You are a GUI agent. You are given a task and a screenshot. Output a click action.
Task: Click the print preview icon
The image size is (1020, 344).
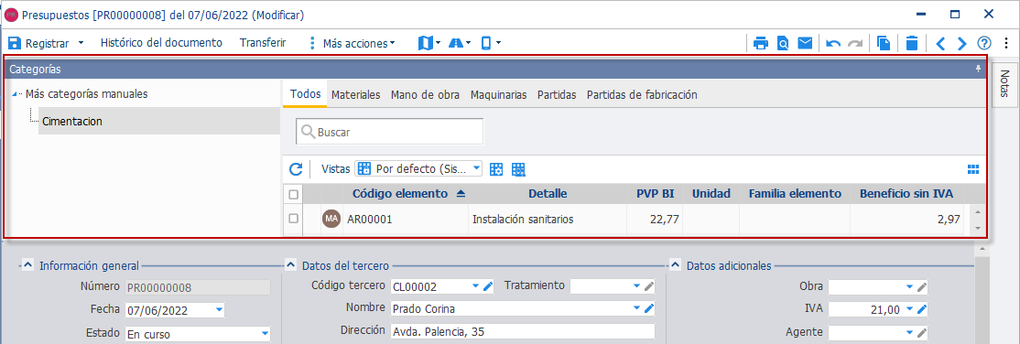click(x=783, y=44)
